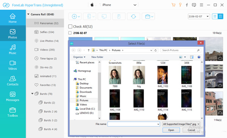This screenshot has height=138, width=227.
Task: Open the Toolbox section in sidebar
Action: 13,112
